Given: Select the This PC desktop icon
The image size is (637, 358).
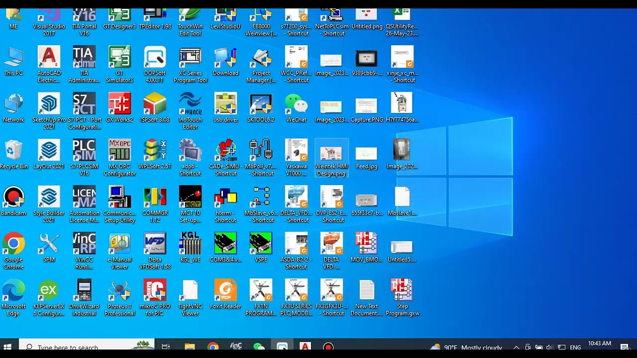Looking at the screenshot, I should pyautogui.click(x=13, y=62).
